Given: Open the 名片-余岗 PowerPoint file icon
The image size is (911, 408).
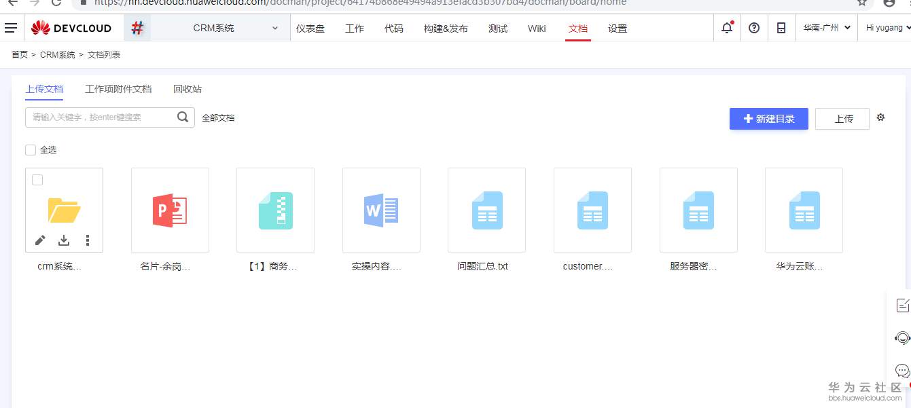Looking at the screenshot, I should (170, 210).
